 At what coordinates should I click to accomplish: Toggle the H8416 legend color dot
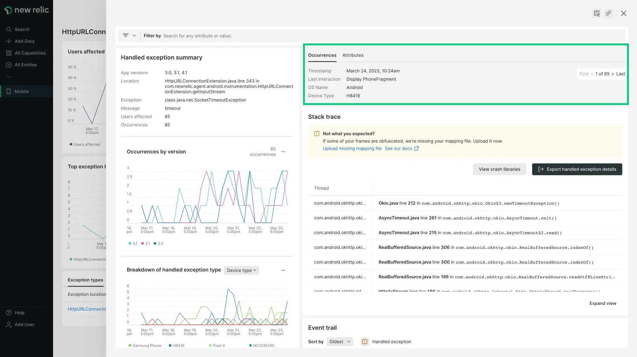pos(170,345)
